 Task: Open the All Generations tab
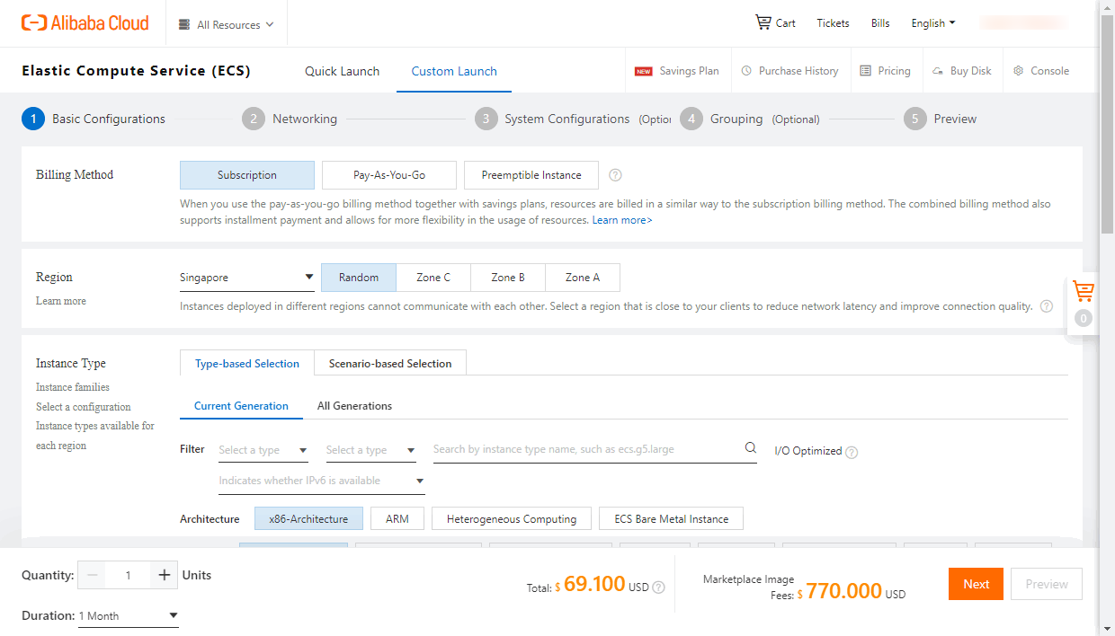[354, 406]
